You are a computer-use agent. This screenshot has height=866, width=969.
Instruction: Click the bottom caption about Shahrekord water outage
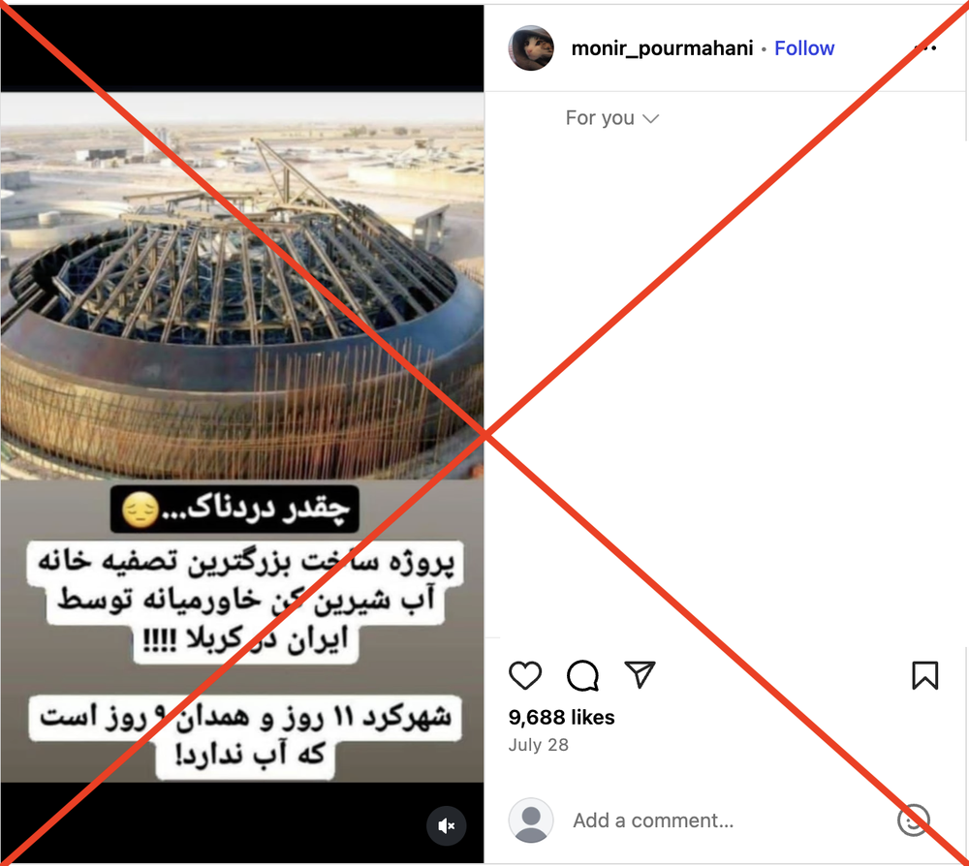[245, 736]
